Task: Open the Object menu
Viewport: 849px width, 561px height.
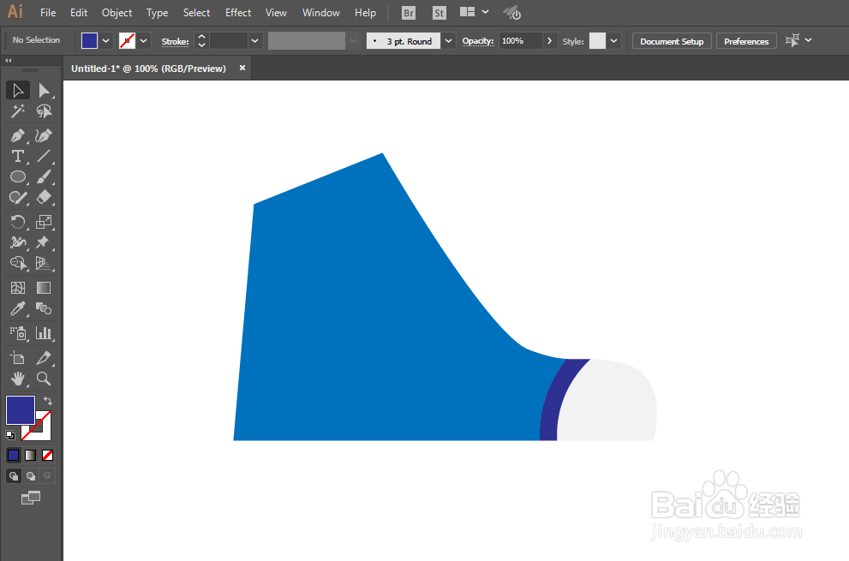Action: click(x=117, y=13)
